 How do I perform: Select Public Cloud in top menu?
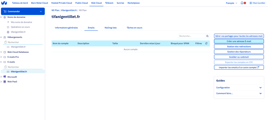pyautogui.click(x=82, y=3)
